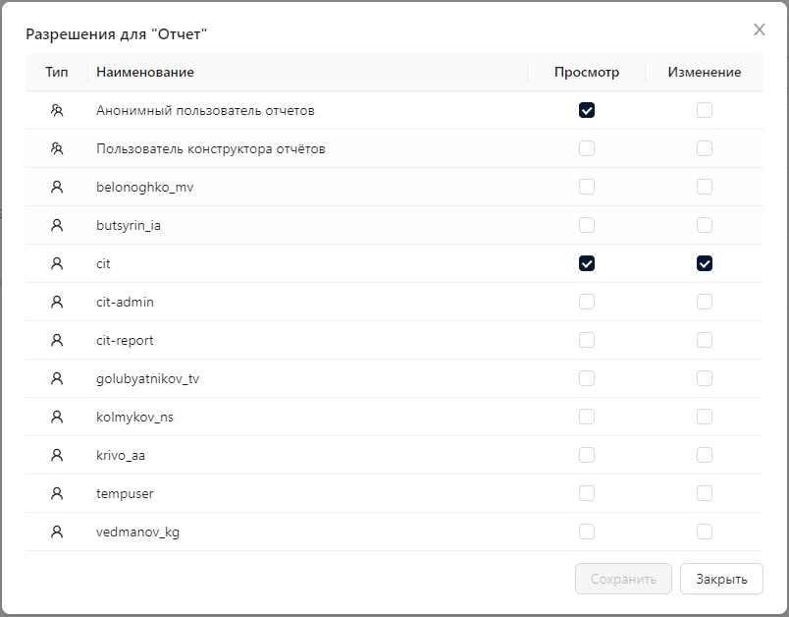Click user icon beside tempuser
Screen dimensions: 789x617
click(x=57, y=493)
